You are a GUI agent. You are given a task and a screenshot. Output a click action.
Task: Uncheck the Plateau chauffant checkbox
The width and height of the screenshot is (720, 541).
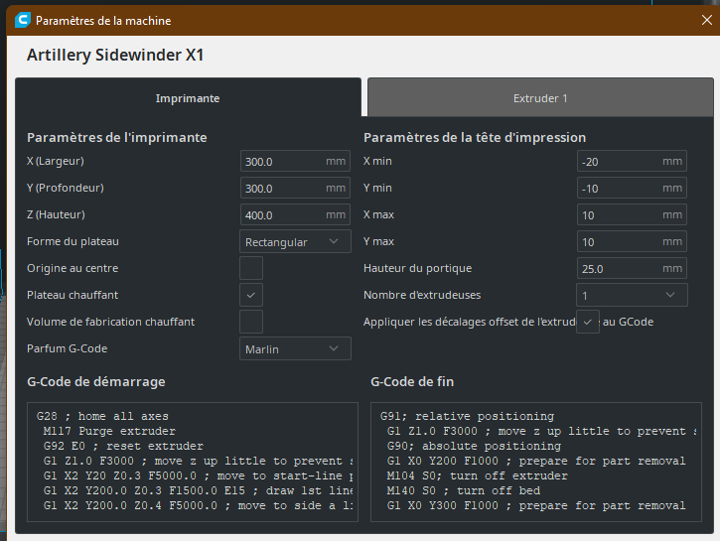251,295
